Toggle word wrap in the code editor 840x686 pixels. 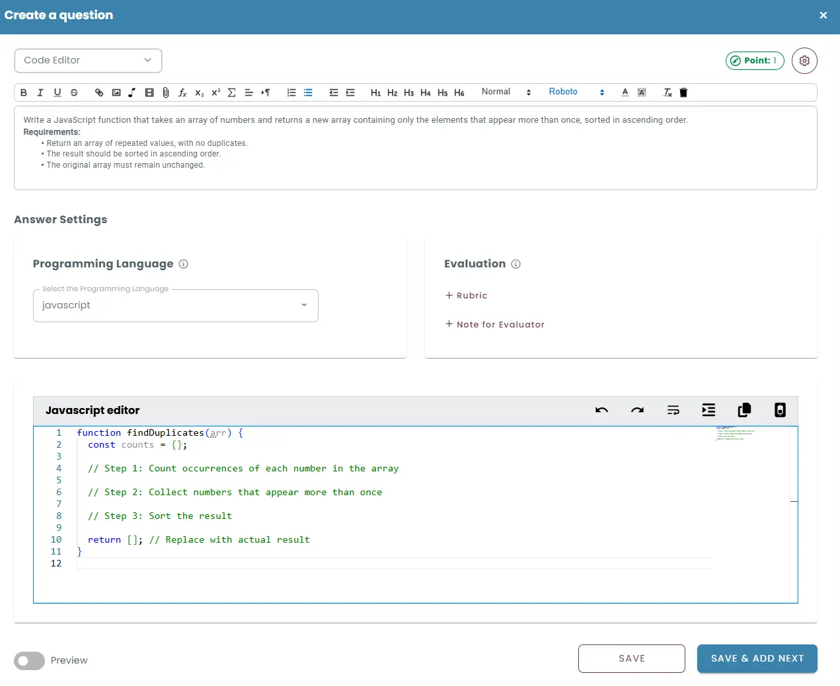pyautogui.click(x=673, y=410)
